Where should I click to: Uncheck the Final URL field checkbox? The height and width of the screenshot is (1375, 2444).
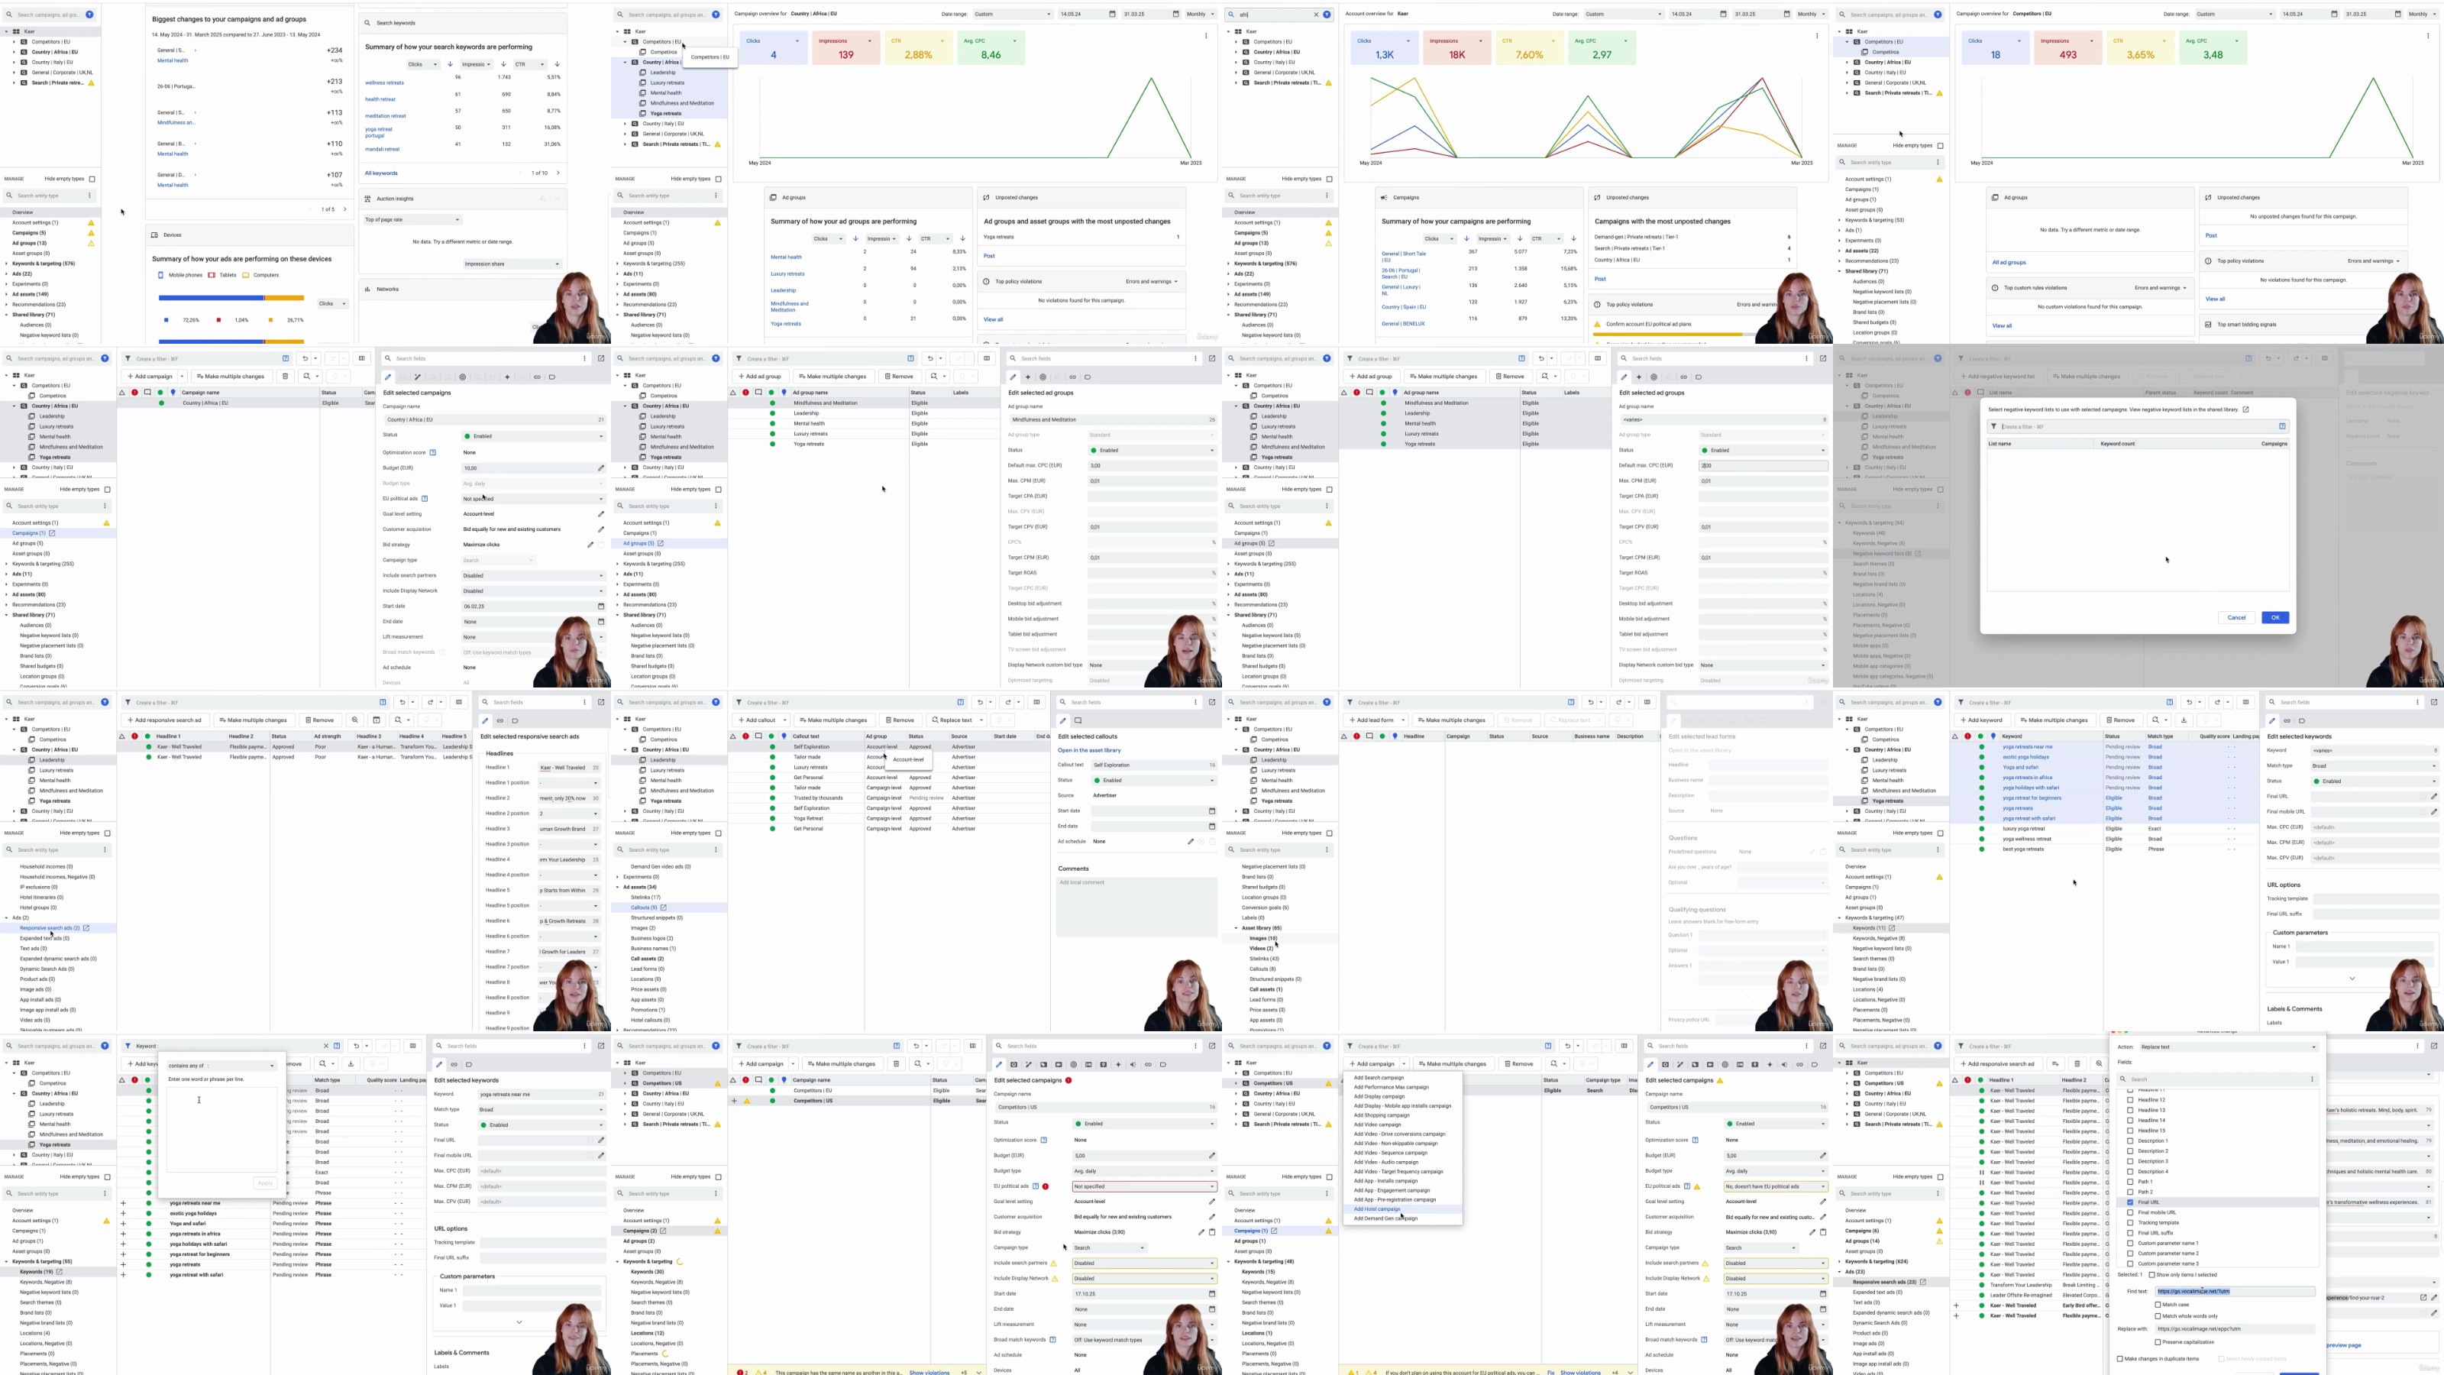coord(2130,1202)
